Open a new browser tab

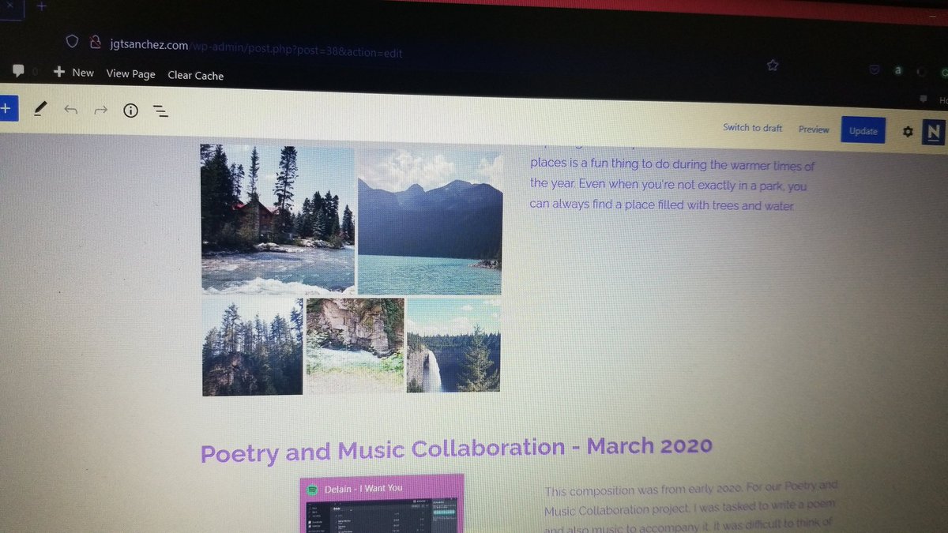[42, 6]
